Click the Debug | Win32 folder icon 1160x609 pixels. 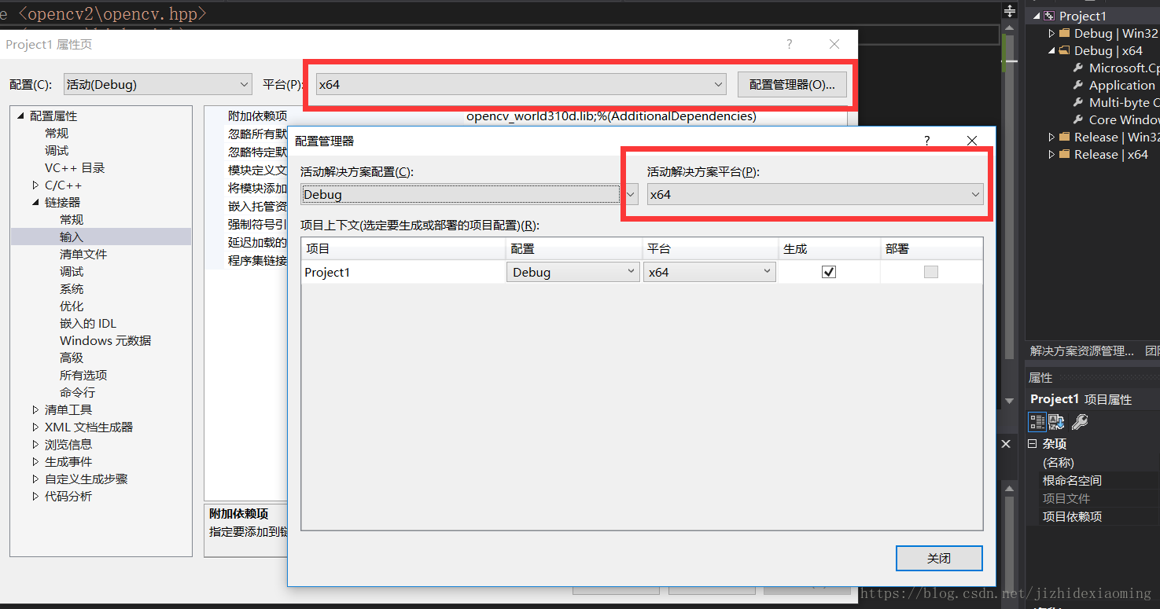coord(1064,33)
